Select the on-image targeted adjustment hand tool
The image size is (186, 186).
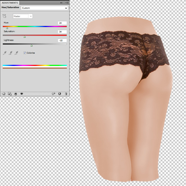(4, 16)
